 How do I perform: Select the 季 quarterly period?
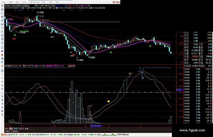click(x=2, y=111)
